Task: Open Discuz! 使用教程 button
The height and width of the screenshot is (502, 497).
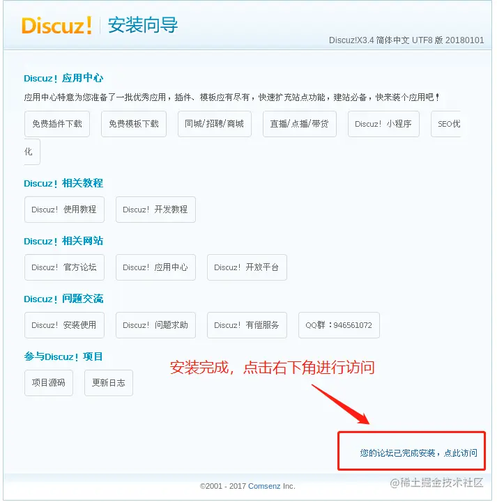Action: [x=64, y=210]
